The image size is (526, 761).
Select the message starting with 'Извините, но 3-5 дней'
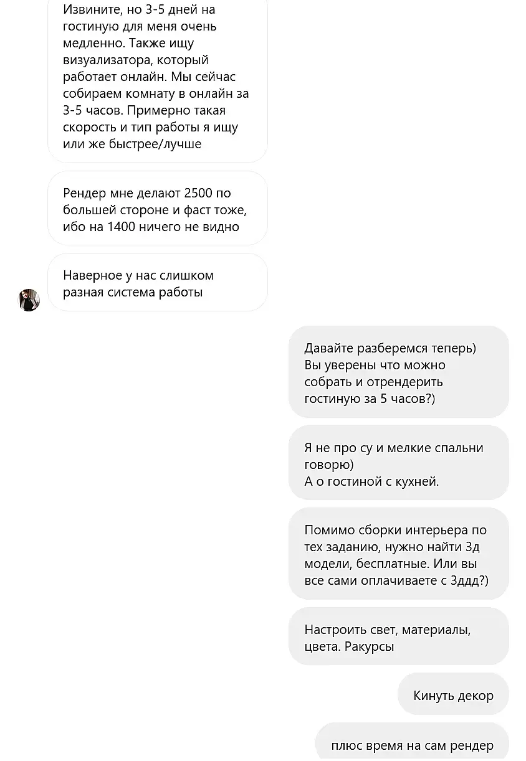click(x=158, y=80)
